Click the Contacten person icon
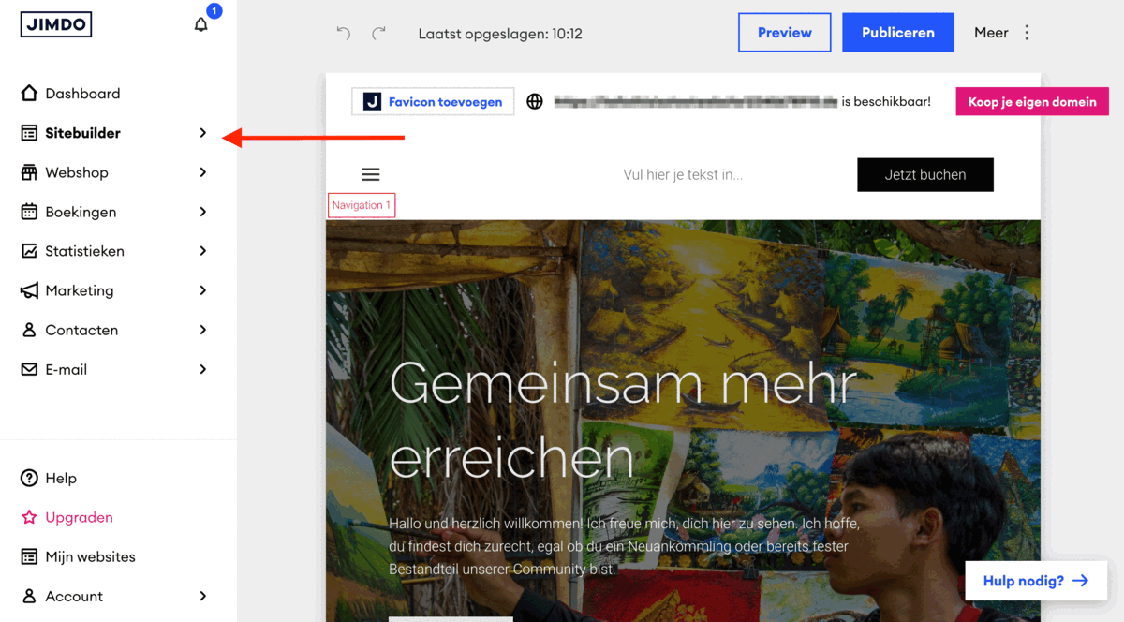 29,330
